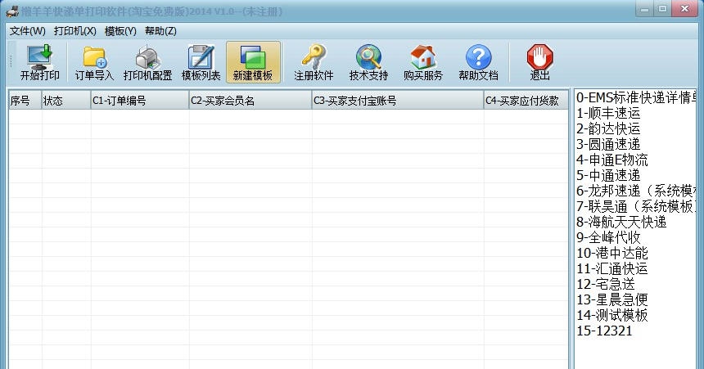Select template 0-EMS标准快递详情单
704x369 pixels.
pyautogui.click(x=636, y=97)
